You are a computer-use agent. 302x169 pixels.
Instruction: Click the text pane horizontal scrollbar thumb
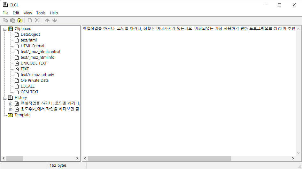[x=159, y=158]
